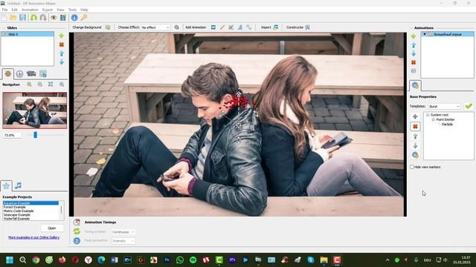Open the Help menu
The width and height of the screenshot is (476, 267).
[x=84, y=10]
